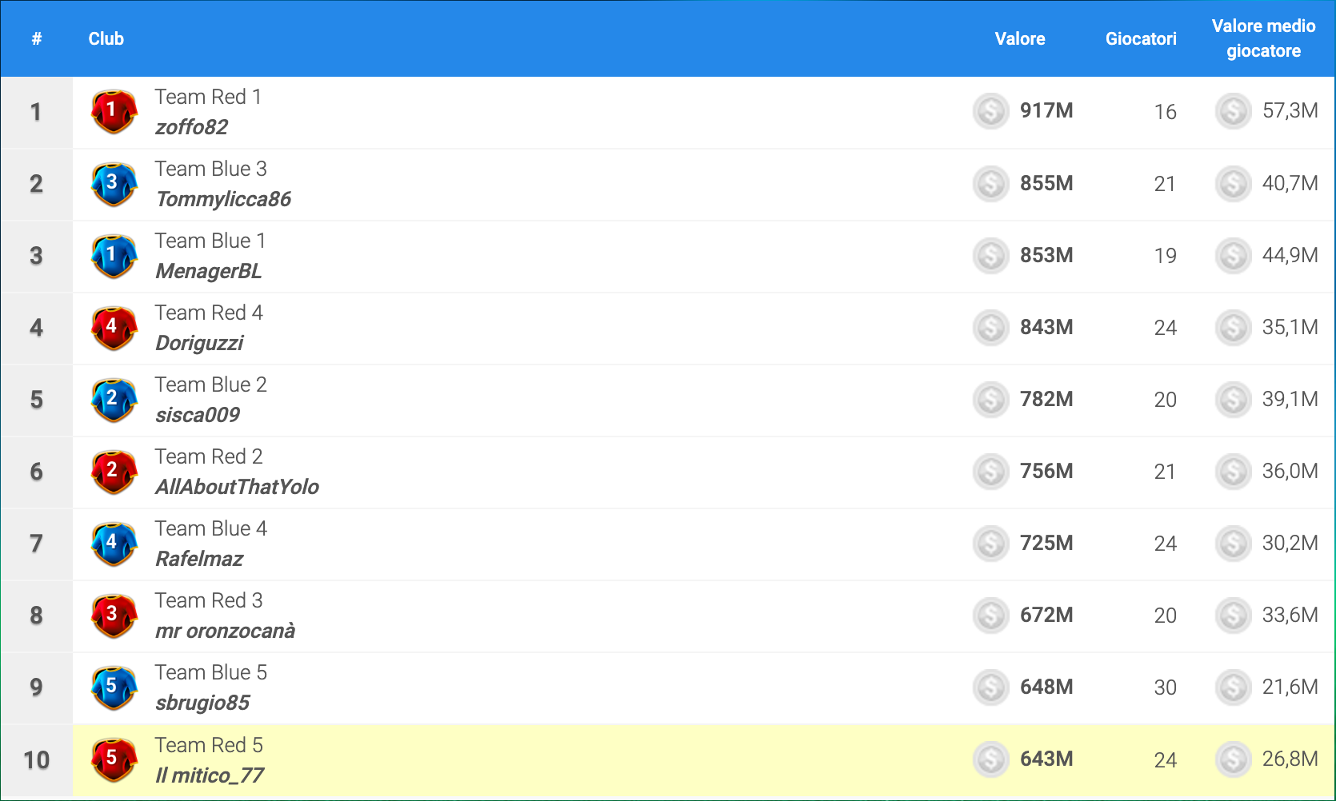
Task: Click the coin icon beside 855M
Action: (x=990, y=183)
